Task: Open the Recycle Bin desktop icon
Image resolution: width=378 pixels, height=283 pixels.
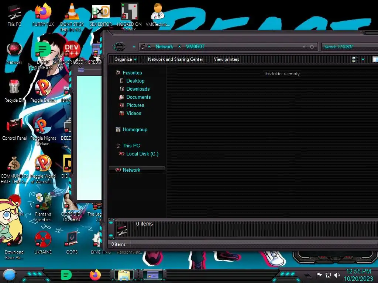Action: coord(14,91)
